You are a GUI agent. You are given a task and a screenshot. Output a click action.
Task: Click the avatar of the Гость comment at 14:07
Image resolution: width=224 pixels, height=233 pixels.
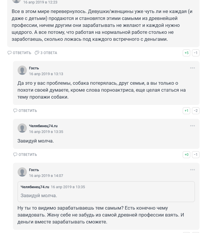click(x=22, y=172)
